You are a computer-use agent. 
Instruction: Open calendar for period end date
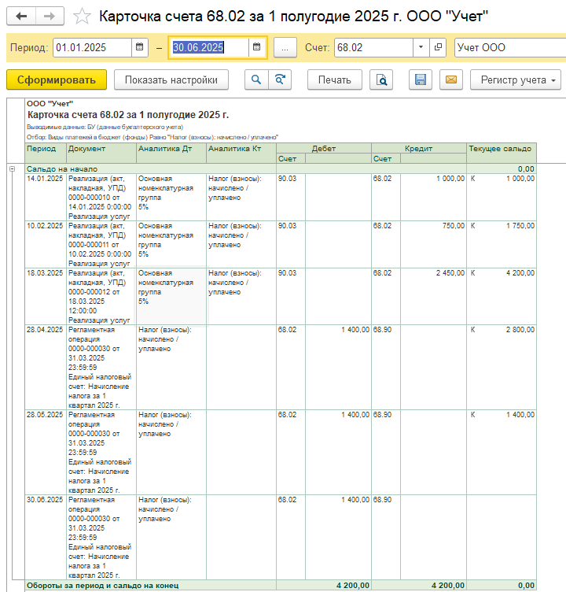pyautogui.click(x=256, y=47)
